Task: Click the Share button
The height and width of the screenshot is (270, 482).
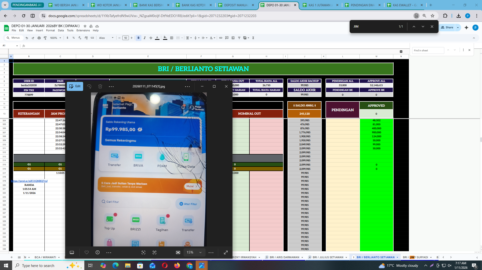Action: pyautogui.click(x=447, y=27)
